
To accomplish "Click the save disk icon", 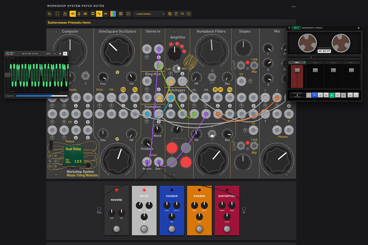I will (170, 14).
